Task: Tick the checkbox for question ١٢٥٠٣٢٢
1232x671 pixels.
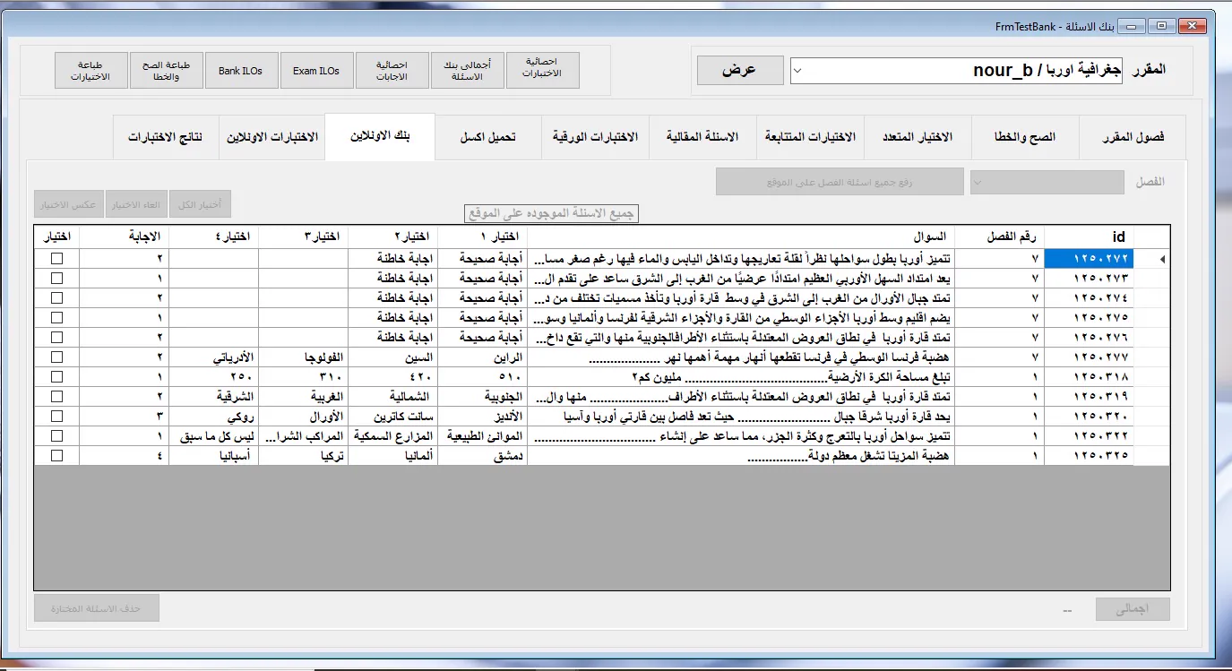Action: pyautogui.click(x=57, y=435)
